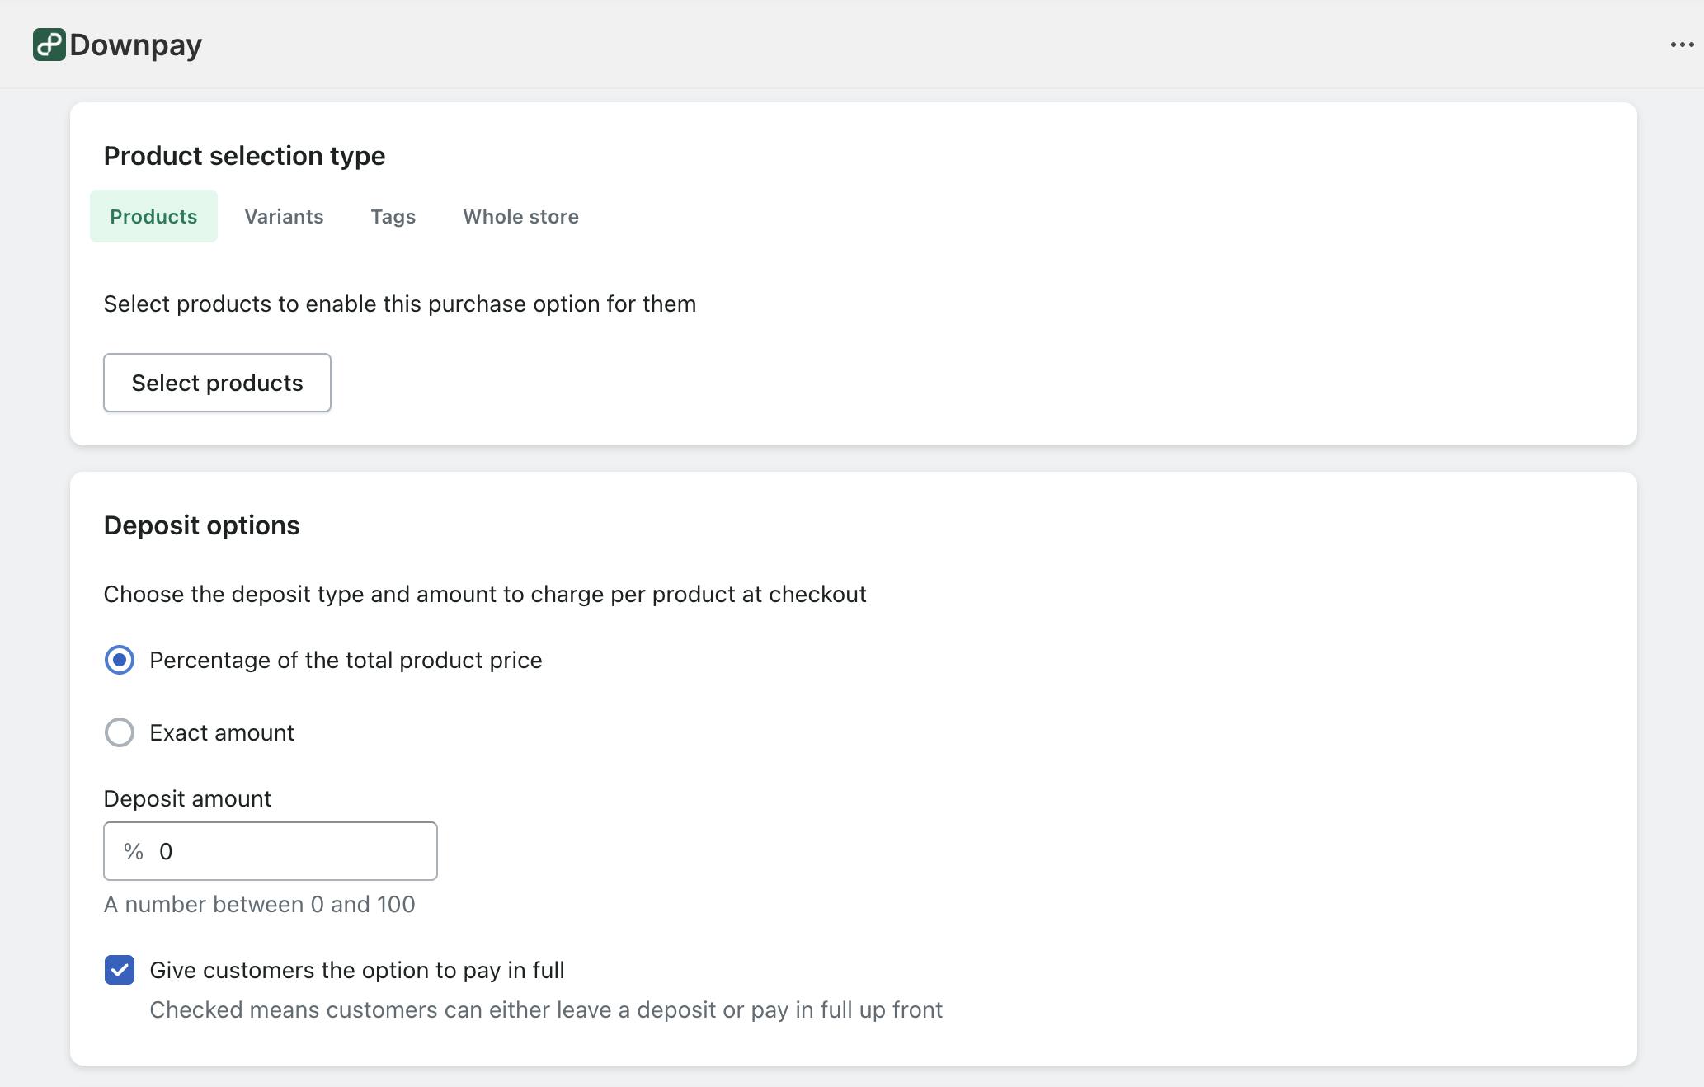Click the Downpay app logo icon

pos(48,44)
